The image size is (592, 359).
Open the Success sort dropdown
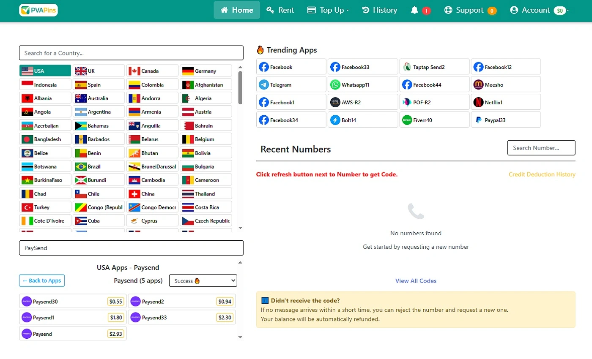(203, 280)
